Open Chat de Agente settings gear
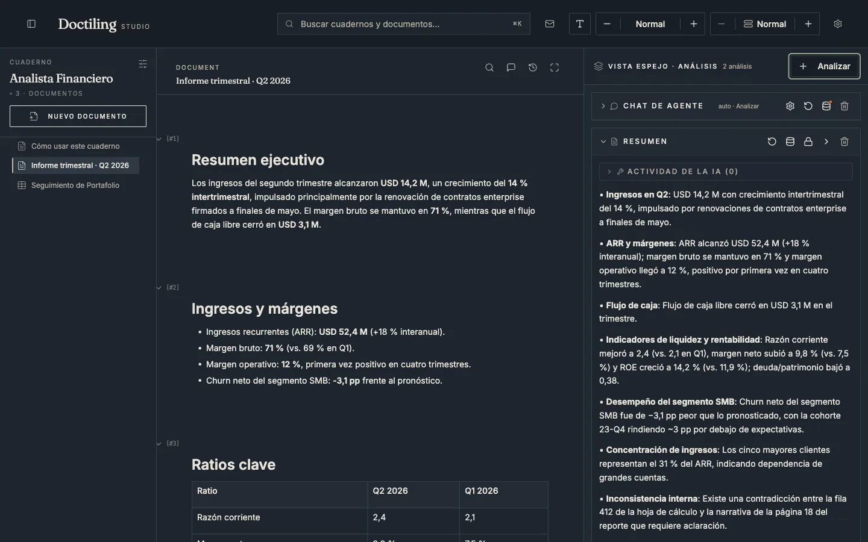 point(790,106)
